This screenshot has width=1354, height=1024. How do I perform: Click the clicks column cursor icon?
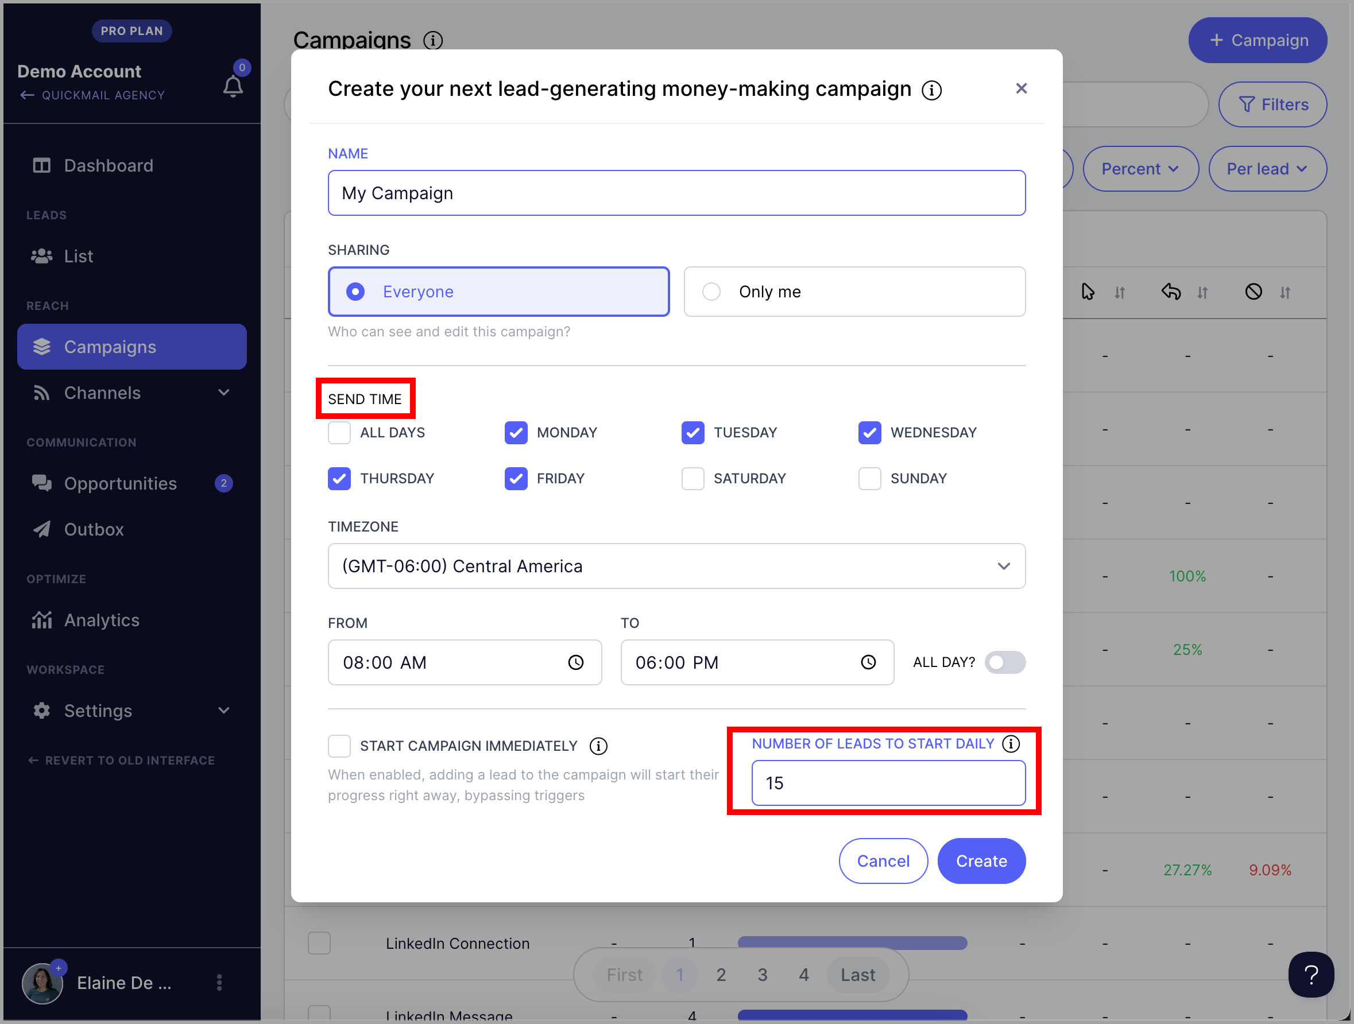(1087, 292)
